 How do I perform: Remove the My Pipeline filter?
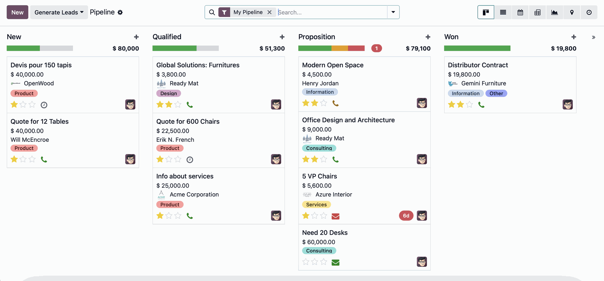270,12
